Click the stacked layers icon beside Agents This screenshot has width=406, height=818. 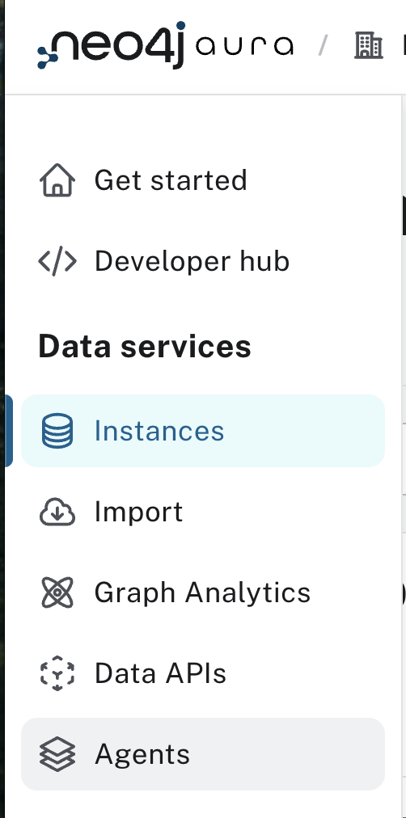tap(57, 754)
